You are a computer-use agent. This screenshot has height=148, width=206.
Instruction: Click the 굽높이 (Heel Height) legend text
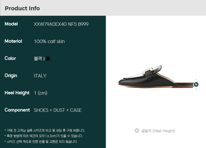[x=158, y=131]
